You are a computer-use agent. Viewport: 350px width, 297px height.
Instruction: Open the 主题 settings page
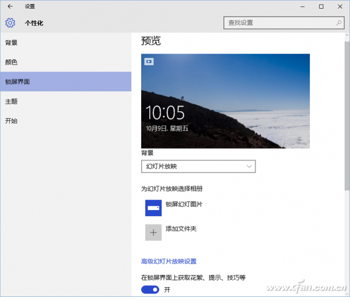pos(66,101)
